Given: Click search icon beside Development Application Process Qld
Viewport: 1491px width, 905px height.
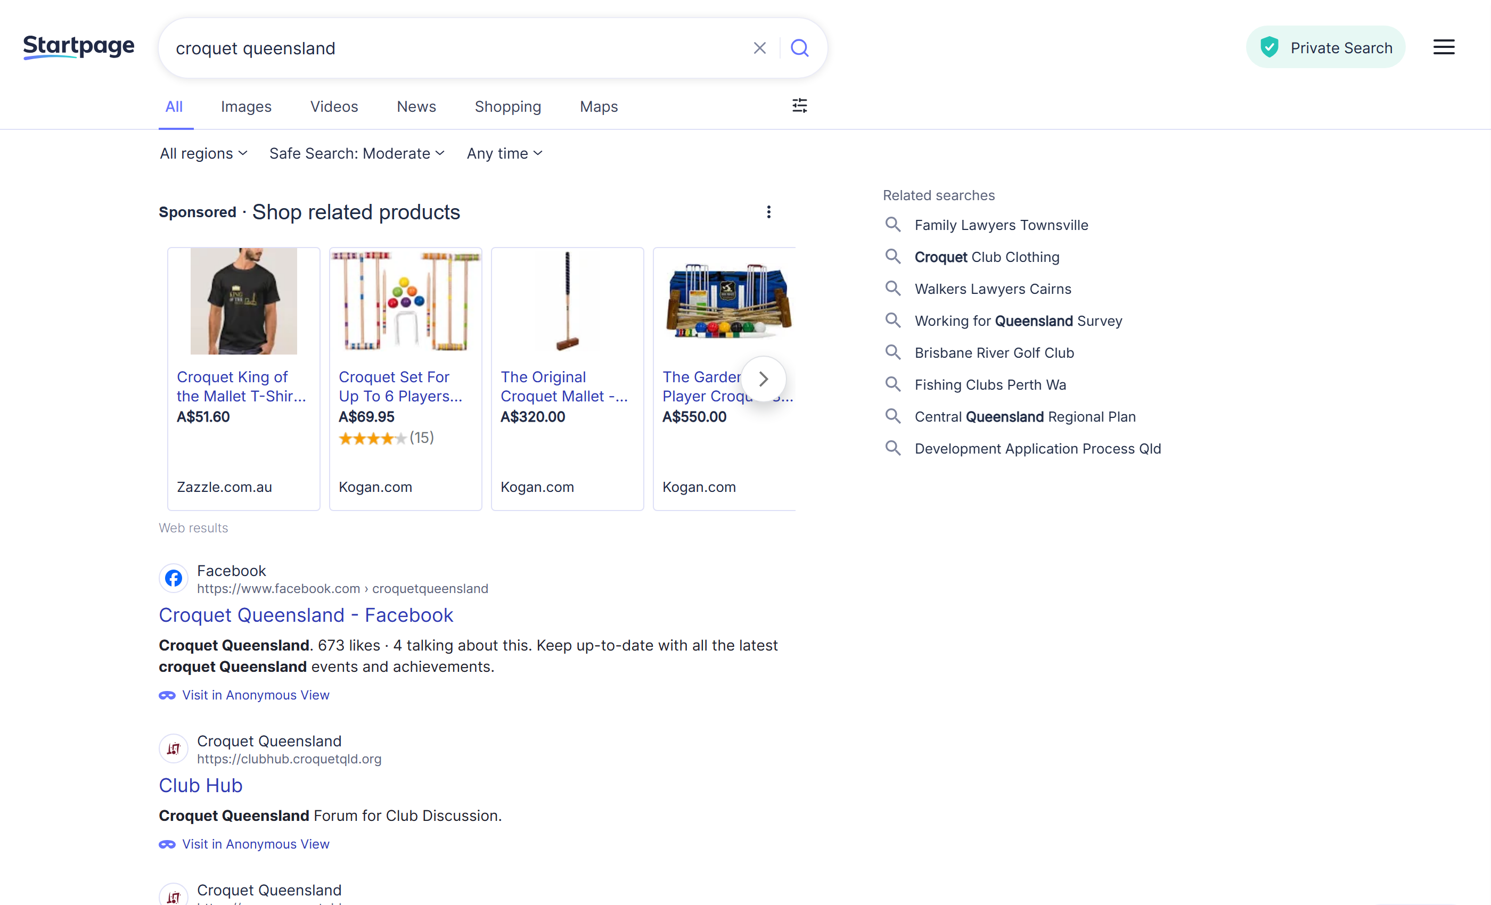Looking at the screenshot, I should pos(892,448).
